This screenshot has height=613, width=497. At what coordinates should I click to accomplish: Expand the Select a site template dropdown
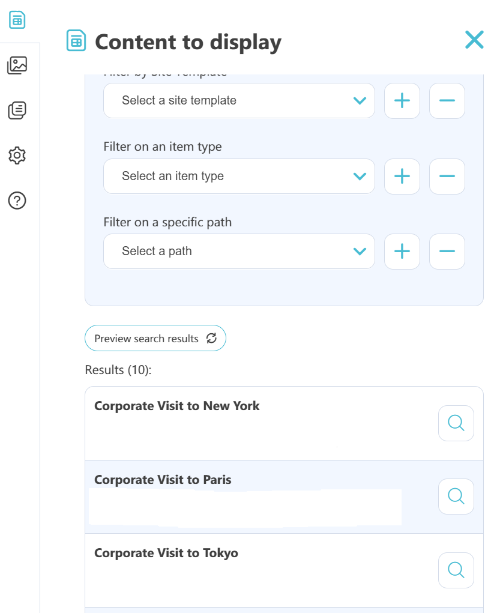239,100
